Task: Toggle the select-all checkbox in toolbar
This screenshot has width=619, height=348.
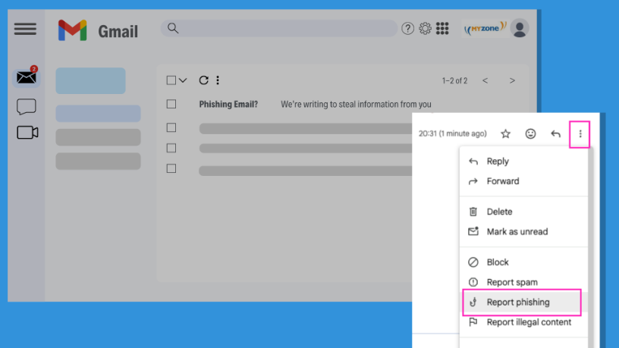Action: 171,80
